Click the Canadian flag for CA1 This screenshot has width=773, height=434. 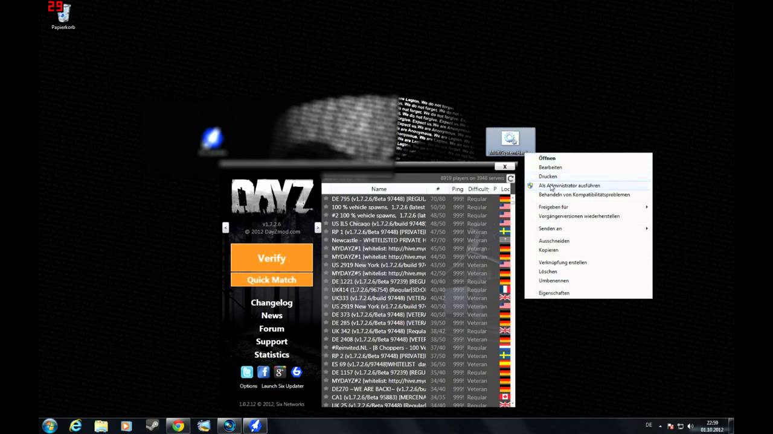[505, 397]
